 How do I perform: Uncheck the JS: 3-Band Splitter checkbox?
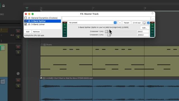pyautogui.click(x=25, y=21)
